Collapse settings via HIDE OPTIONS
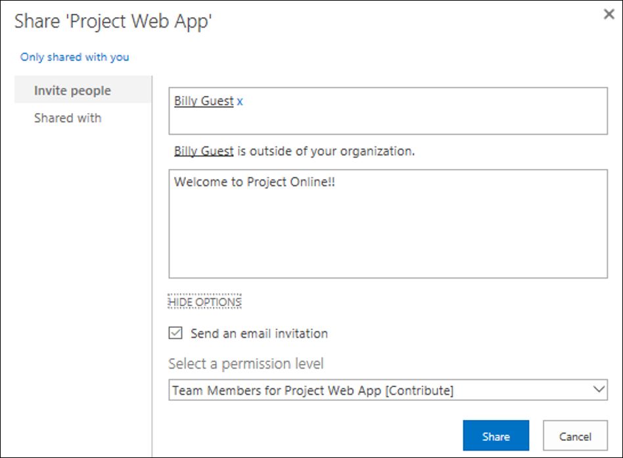The height and width of the screenshot is (458, 623). [204, 302]
